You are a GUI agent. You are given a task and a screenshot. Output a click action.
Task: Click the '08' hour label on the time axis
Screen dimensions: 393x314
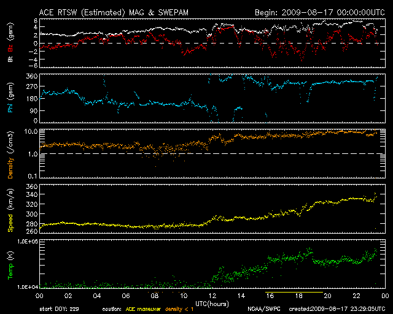[155, 296]
